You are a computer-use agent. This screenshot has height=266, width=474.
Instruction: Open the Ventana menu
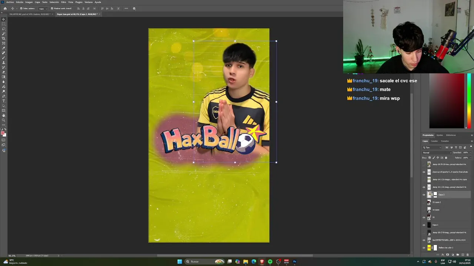click(x=89, y=2)
